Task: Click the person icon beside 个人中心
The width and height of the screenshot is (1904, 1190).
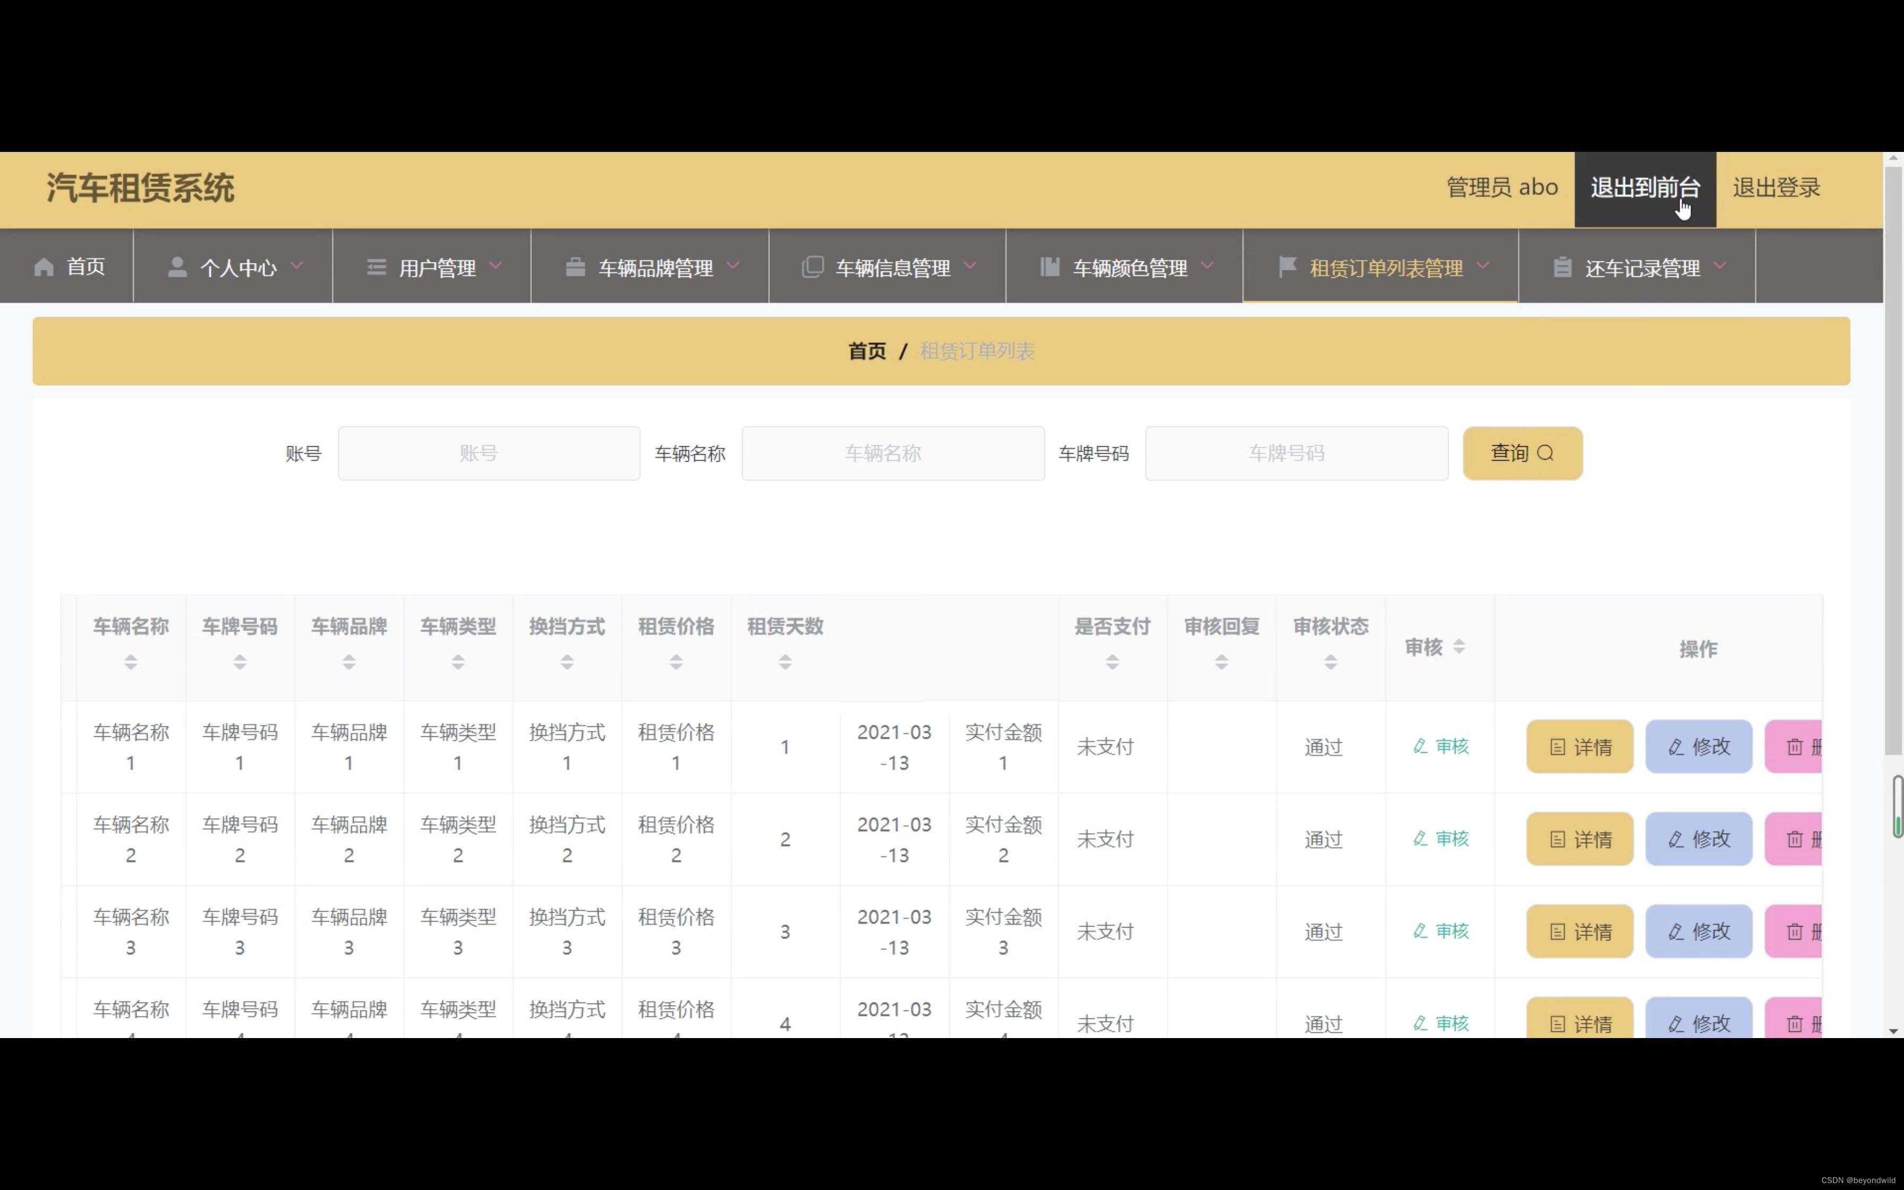Action: 177,268
